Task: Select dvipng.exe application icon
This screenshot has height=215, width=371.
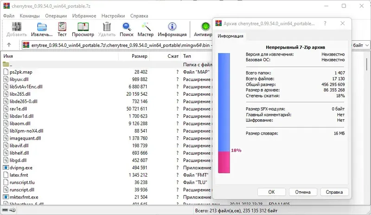Action: click(6, 167)
